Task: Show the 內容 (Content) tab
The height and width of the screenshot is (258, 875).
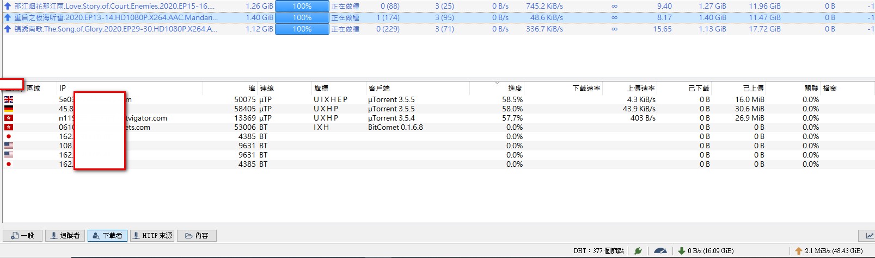Action: [x=197, y=235]
